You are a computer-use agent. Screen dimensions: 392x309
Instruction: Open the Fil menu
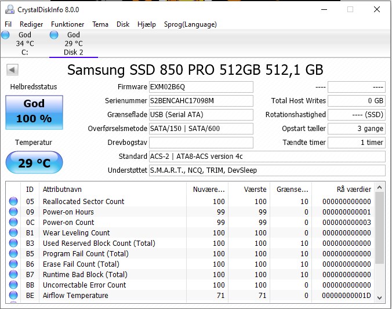coord(8,24)
